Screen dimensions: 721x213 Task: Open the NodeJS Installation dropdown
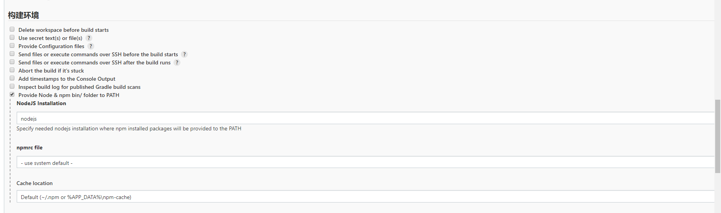click(x=365, y=118)
